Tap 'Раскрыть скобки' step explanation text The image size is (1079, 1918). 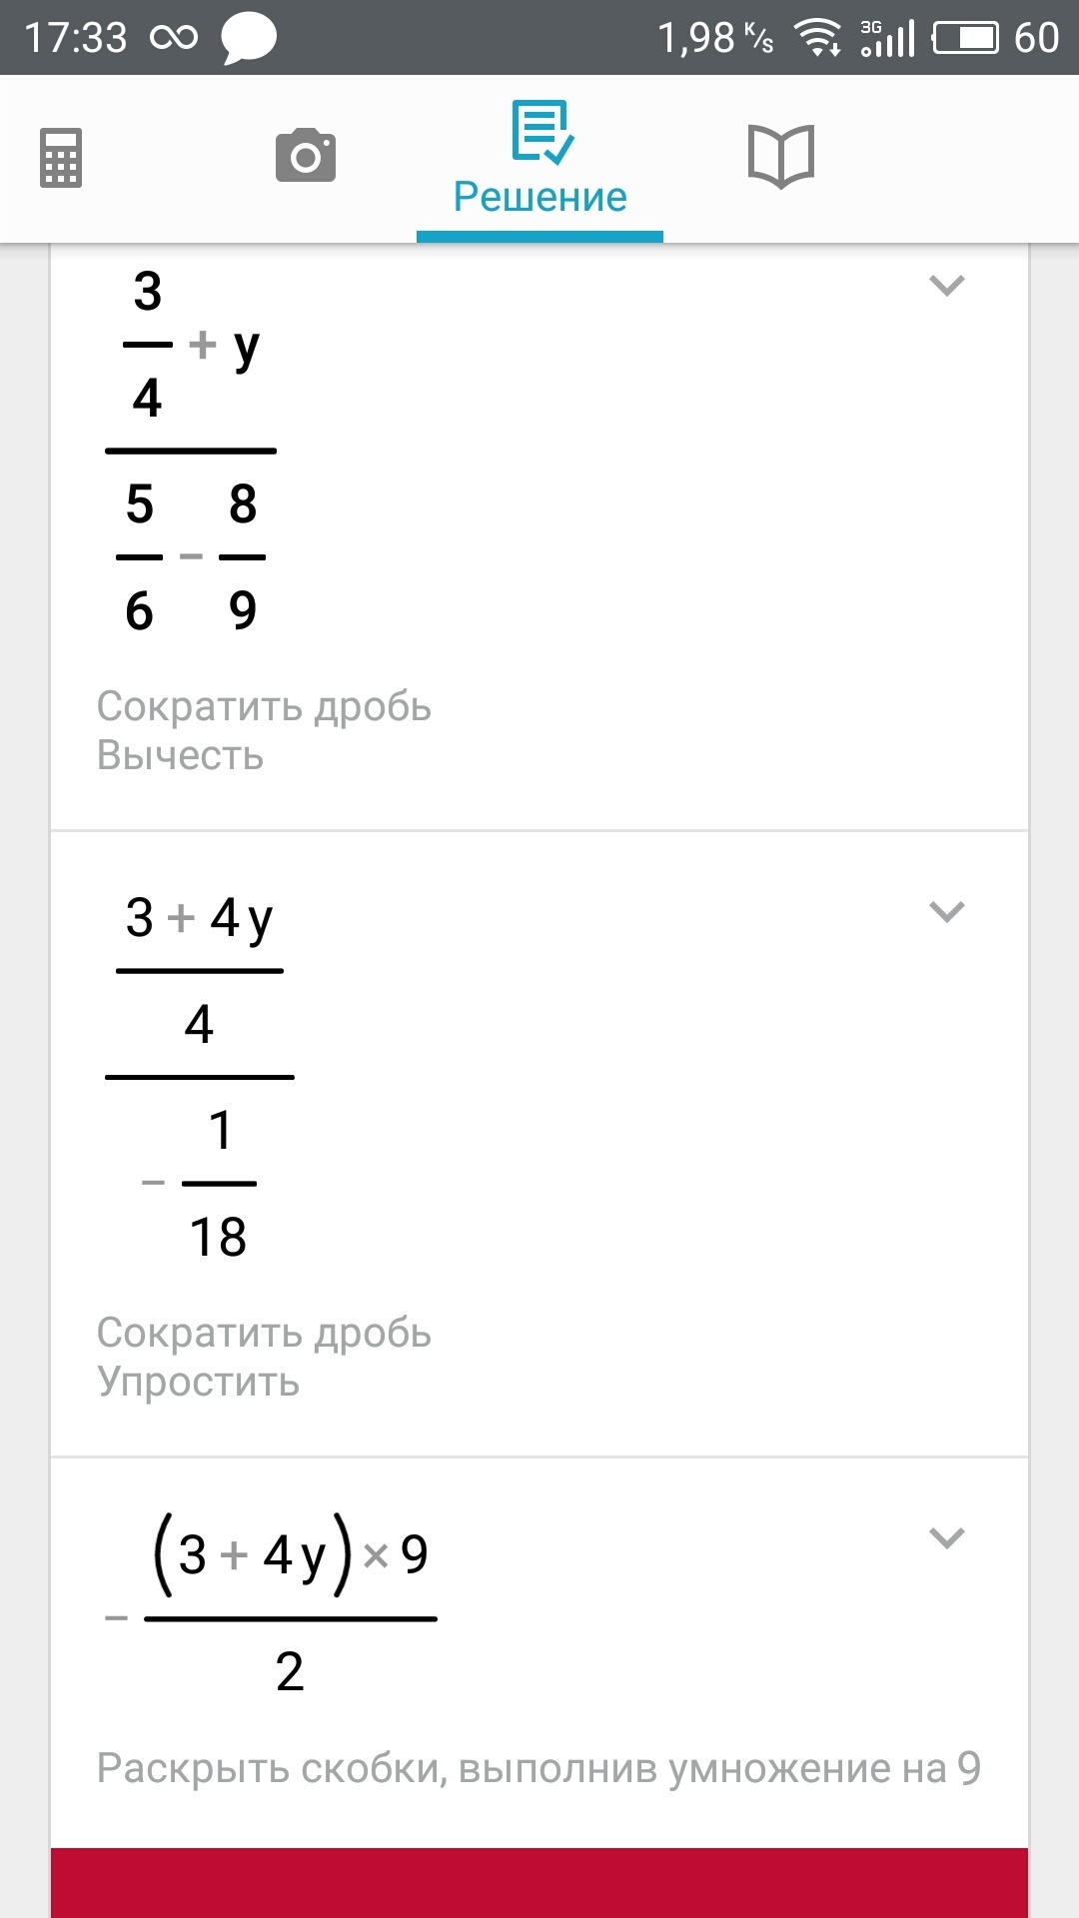coord(539,1768)
